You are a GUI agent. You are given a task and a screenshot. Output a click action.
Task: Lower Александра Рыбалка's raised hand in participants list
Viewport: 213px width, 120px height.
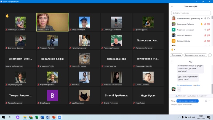pyautogui.click(x=202, y=24)
